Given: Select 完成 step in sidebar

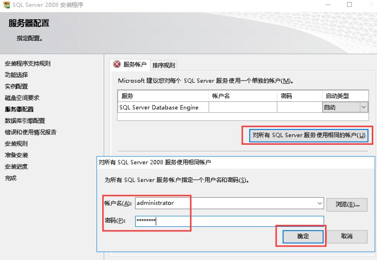Looking at the screenshot, I should (10, 178).
